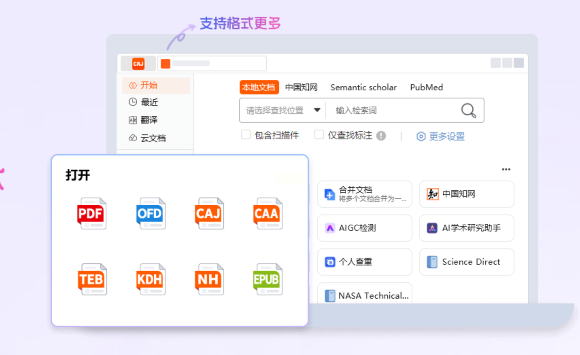Launch the 合并文档 tool card

[x=365, y=194]
